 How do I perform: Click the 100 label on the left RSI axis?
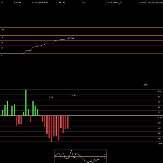point(3,30)
